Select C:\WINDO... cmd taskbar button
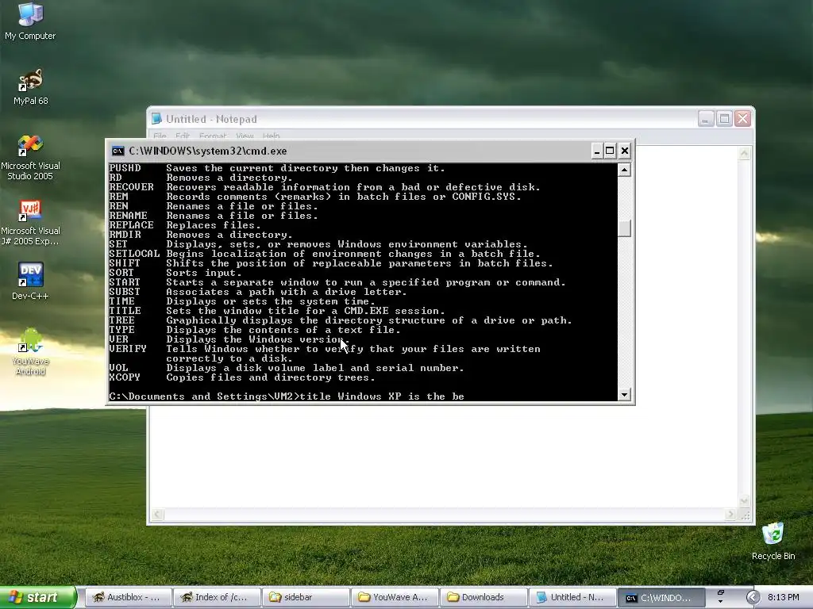Image resolution: width=813 pixels, height=609 pixels. (x=661, y=597)
